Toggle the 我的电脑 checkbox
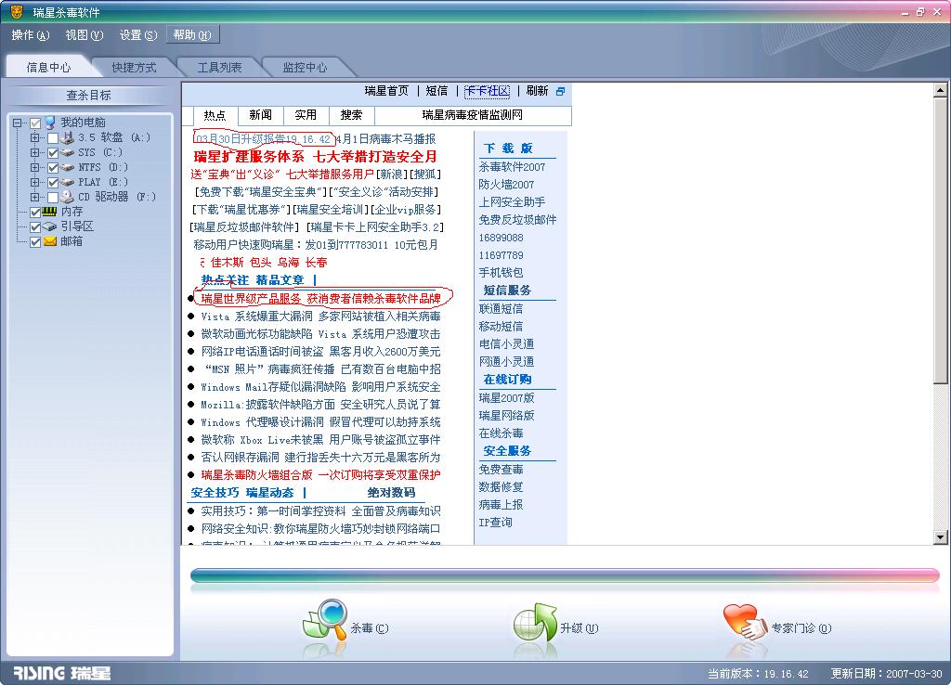 click(x=35, y=123)
